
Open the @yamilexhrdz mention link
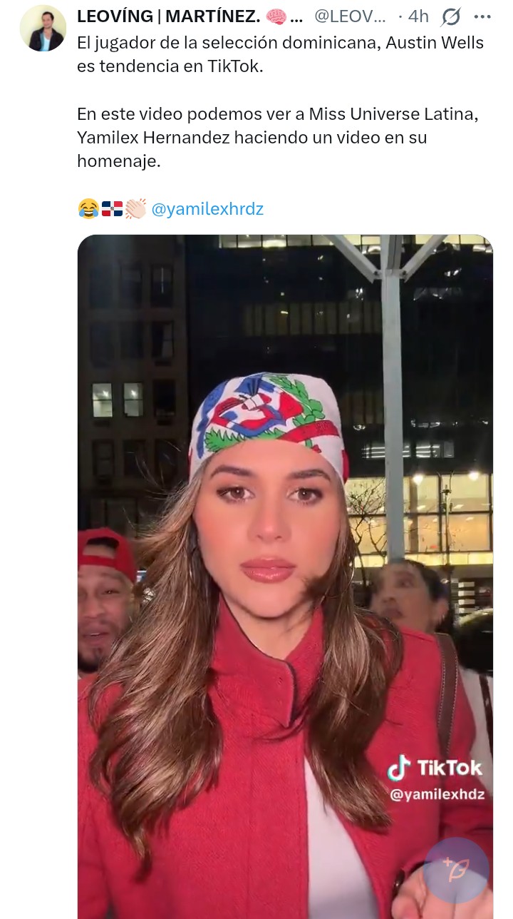(x=207, y=209)
